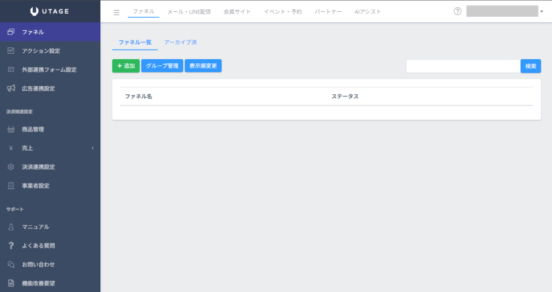Click the 決済連携設定 gear icon
Viewport: 552px width, 292px height.
click(x=11, y=167)
